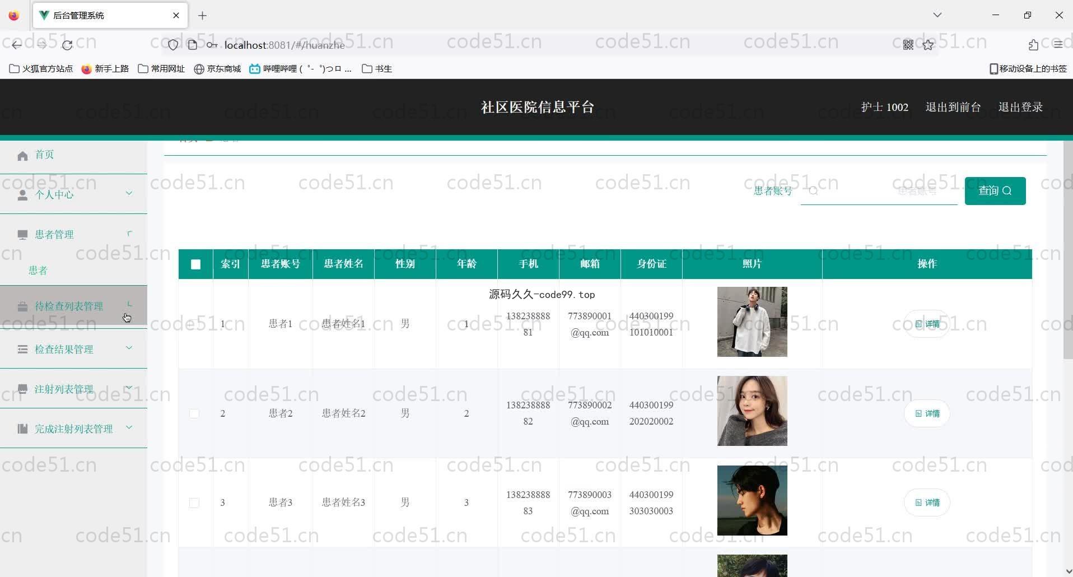Click the monitor icon beside 患者管理

pyautogui.click(x=22, y=235)
